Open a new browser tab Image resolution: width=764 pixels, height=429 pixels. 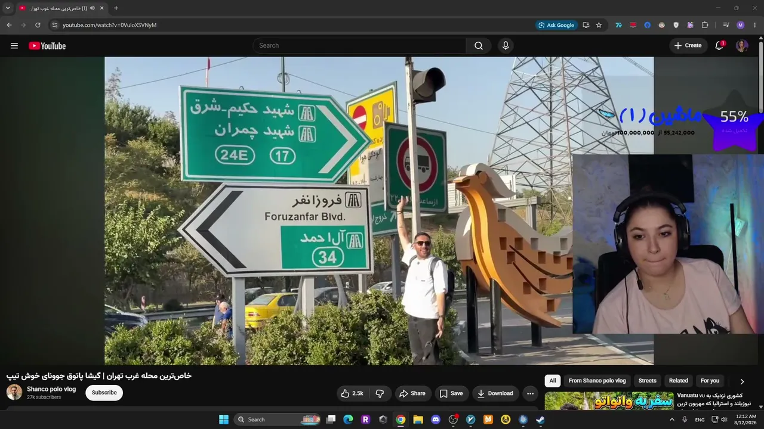coord(116,8)
